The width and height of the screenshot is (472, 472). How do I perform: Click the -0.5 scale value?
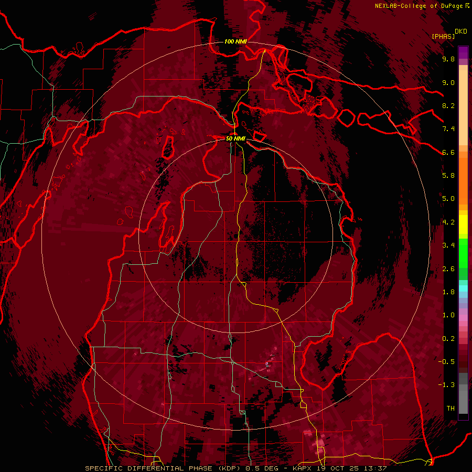tap(446, 362)
